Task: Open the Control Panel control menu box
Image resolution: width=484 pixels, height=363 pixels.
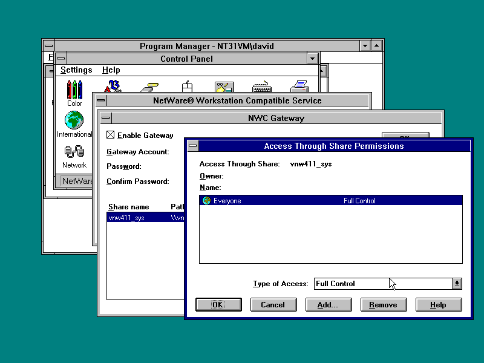Action: tap(61, 58)
